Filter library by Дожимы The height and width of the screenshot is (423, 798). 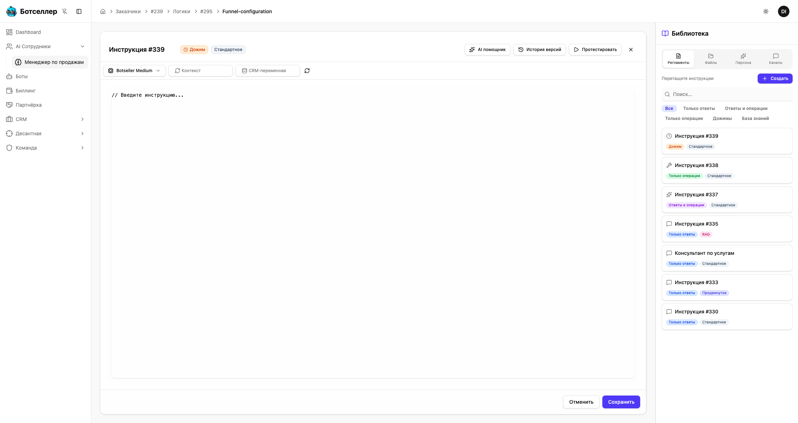tap(722, 119)
